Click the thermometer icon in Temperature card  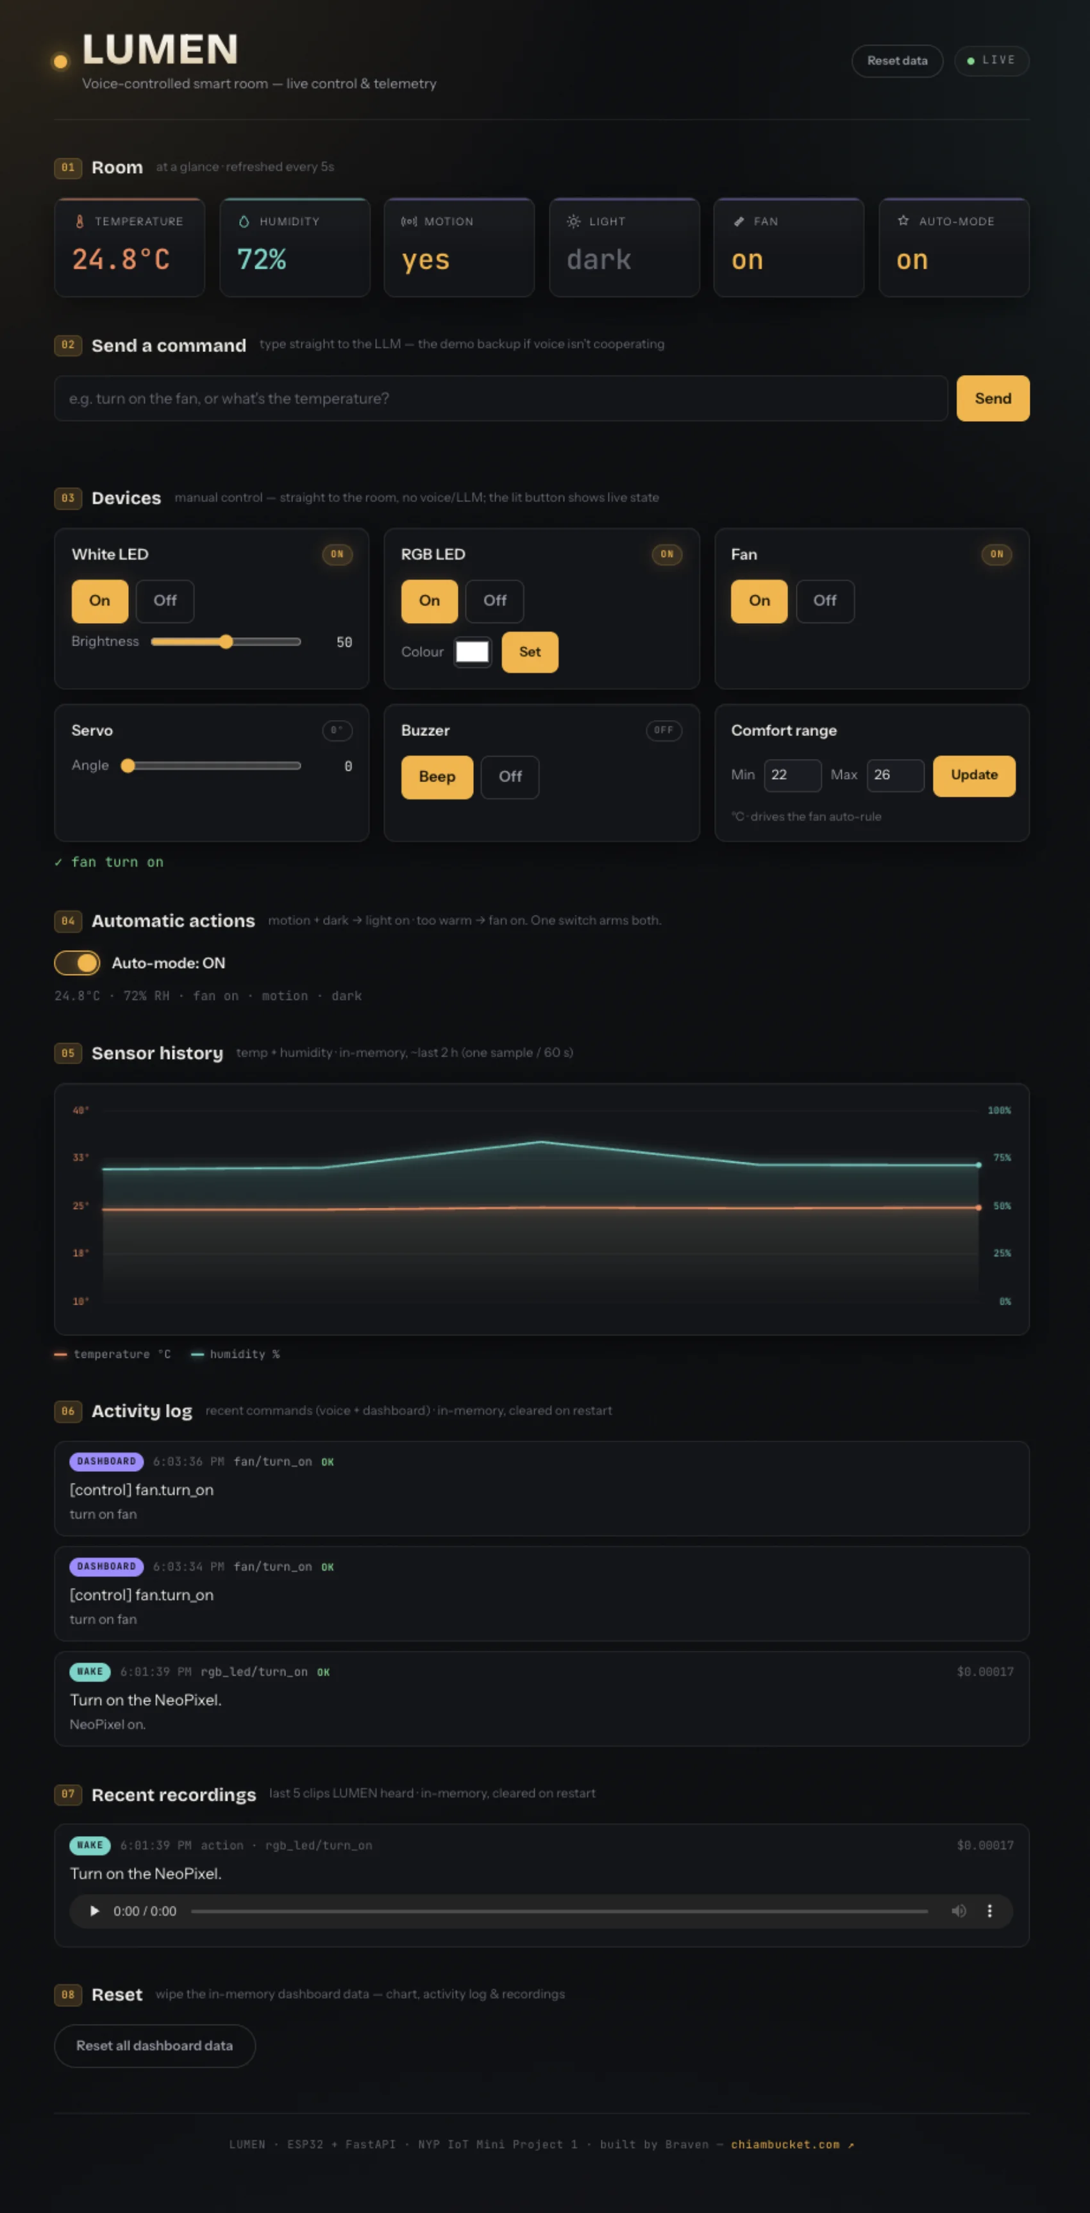pos(79,222)
